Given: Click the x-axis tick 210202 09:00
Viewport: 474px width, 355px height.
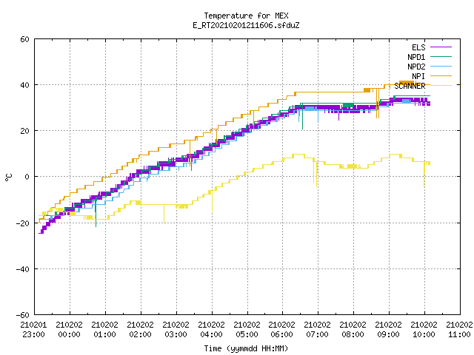Looking at the screenshot, I should [388, 330].
